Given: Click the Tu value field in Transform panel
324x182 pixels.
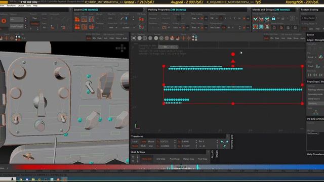Looking at the screenshot, I should pos(167,142).
